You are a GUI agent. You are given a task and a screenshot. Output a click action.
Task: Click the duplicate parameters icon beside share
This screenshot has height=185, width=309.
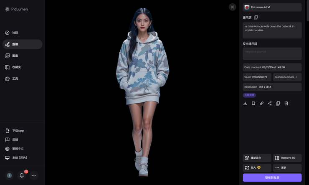(278, 103)
